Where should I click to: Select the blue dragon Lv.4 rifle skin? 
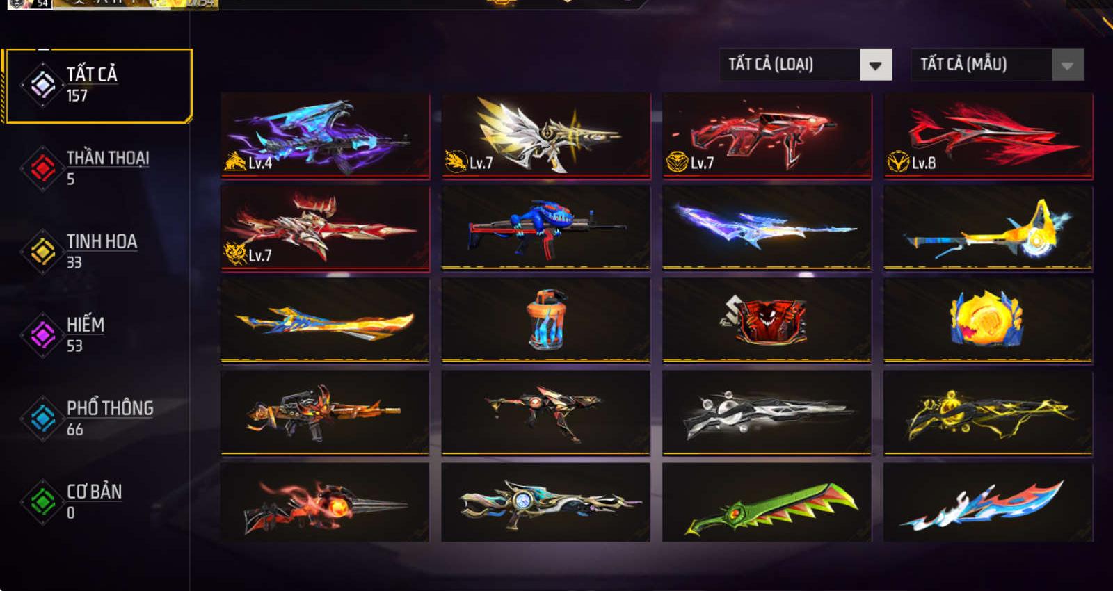click(325, 136)
